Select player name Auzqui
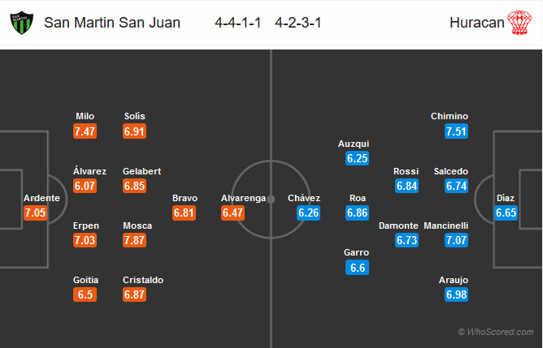This screenshot has width=543, height=348. (x=354, y=144)
